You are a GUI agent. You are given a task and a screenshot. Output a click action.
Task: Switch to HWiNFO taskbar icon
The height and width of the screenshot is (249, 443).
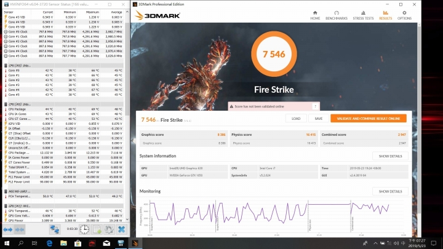121,243
